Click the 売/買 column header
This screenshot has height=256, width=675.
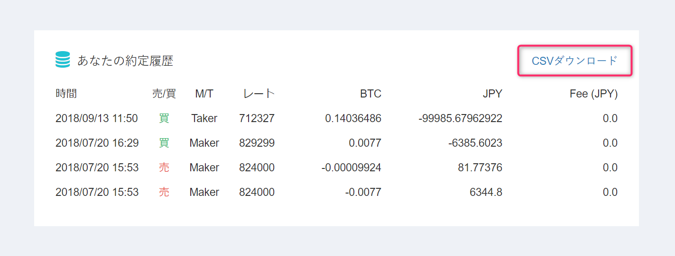[x=164, y=94]
